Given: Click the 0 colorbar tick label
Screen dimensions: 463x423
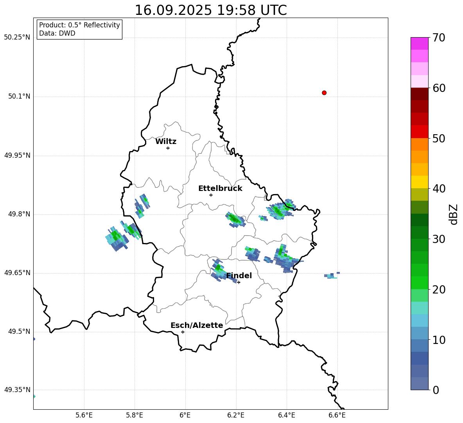Looking at the screenshot, I should click(436, 390).
